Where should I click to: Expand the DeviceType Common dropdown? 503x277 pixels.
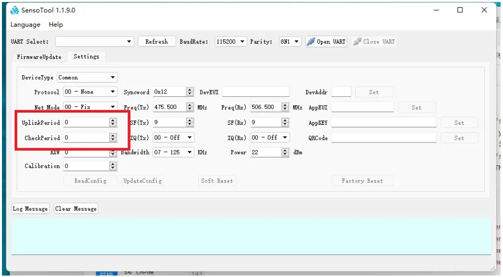(87, 77)
